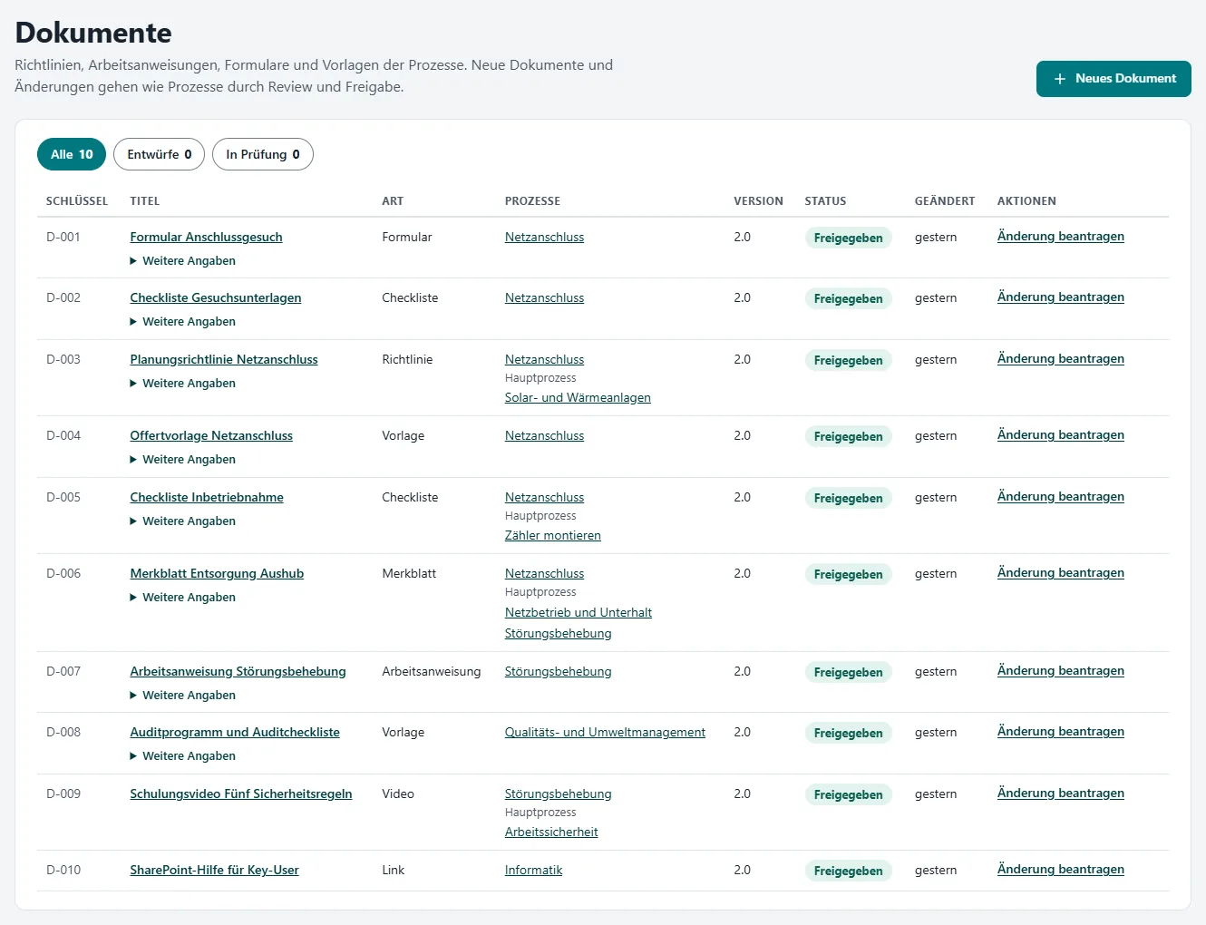Open document Formular Anschlussgesuch
Screen dimensions: 1206x925
206,237
